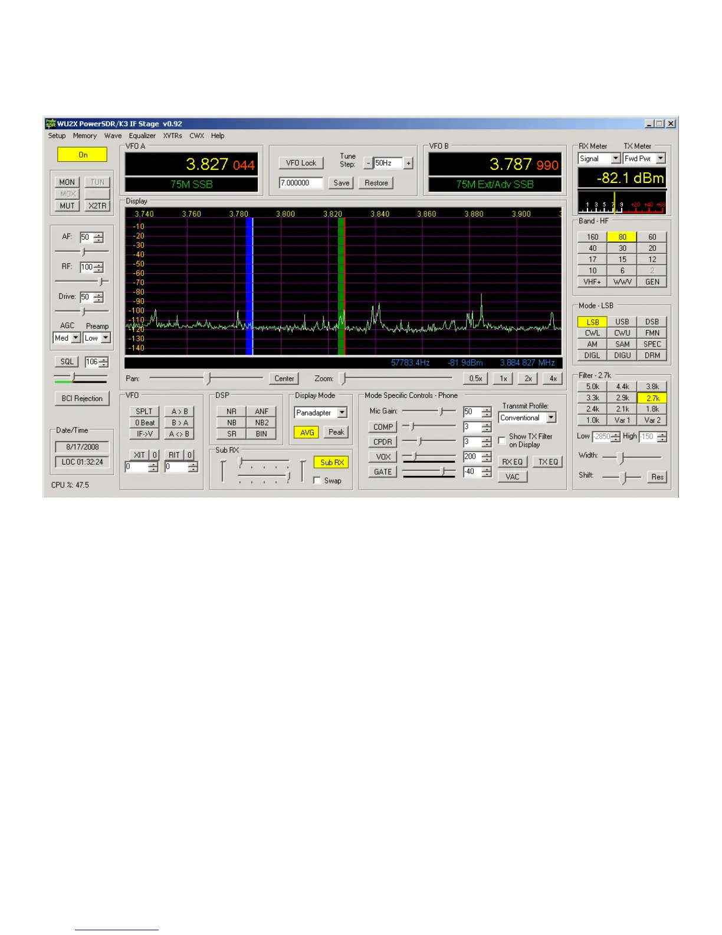Toggle the On power button
This screenshot has height=935, width=722.
pyautogui.click(x=83, y=155)
